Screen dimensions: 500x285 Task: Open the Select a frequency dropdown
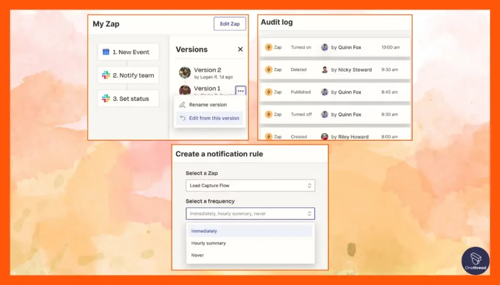pos(250,213)
